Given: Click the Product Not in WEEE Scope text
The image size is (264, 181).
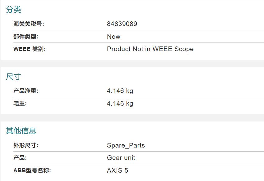Looking at the screenshot, I should [150, 49].
